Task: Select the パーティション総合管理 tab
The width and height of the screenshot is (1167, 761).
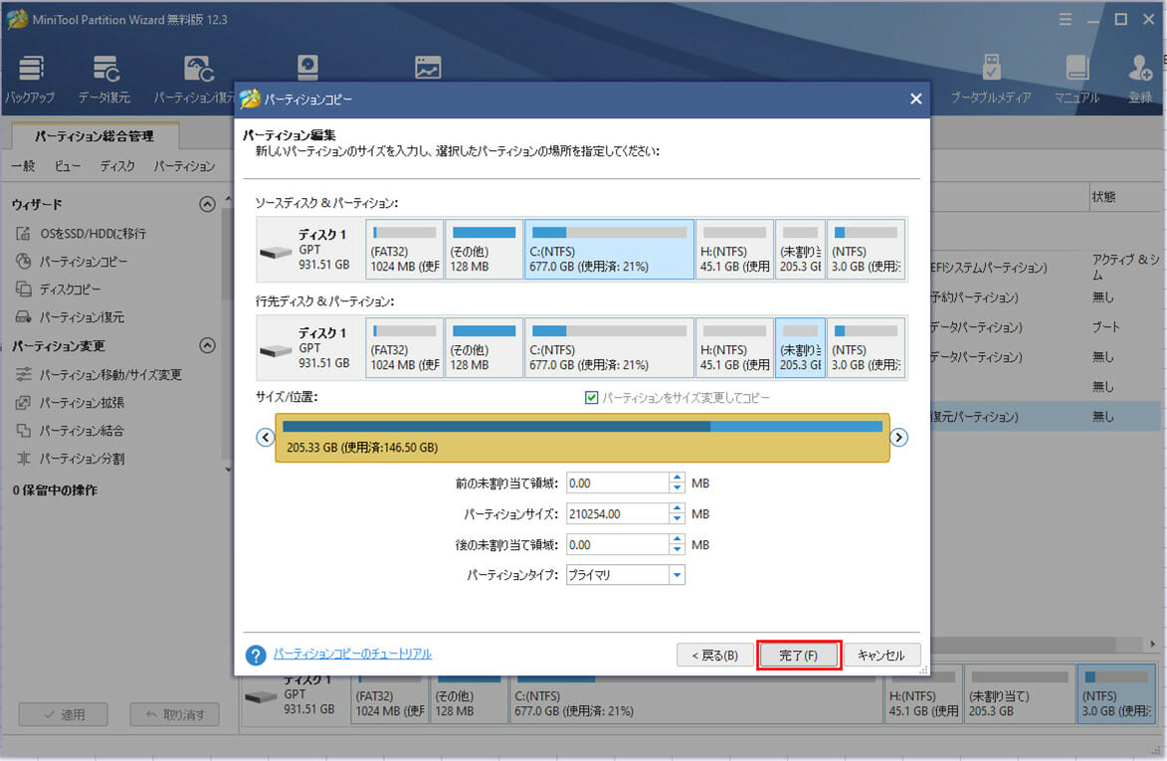Action: 95,136
